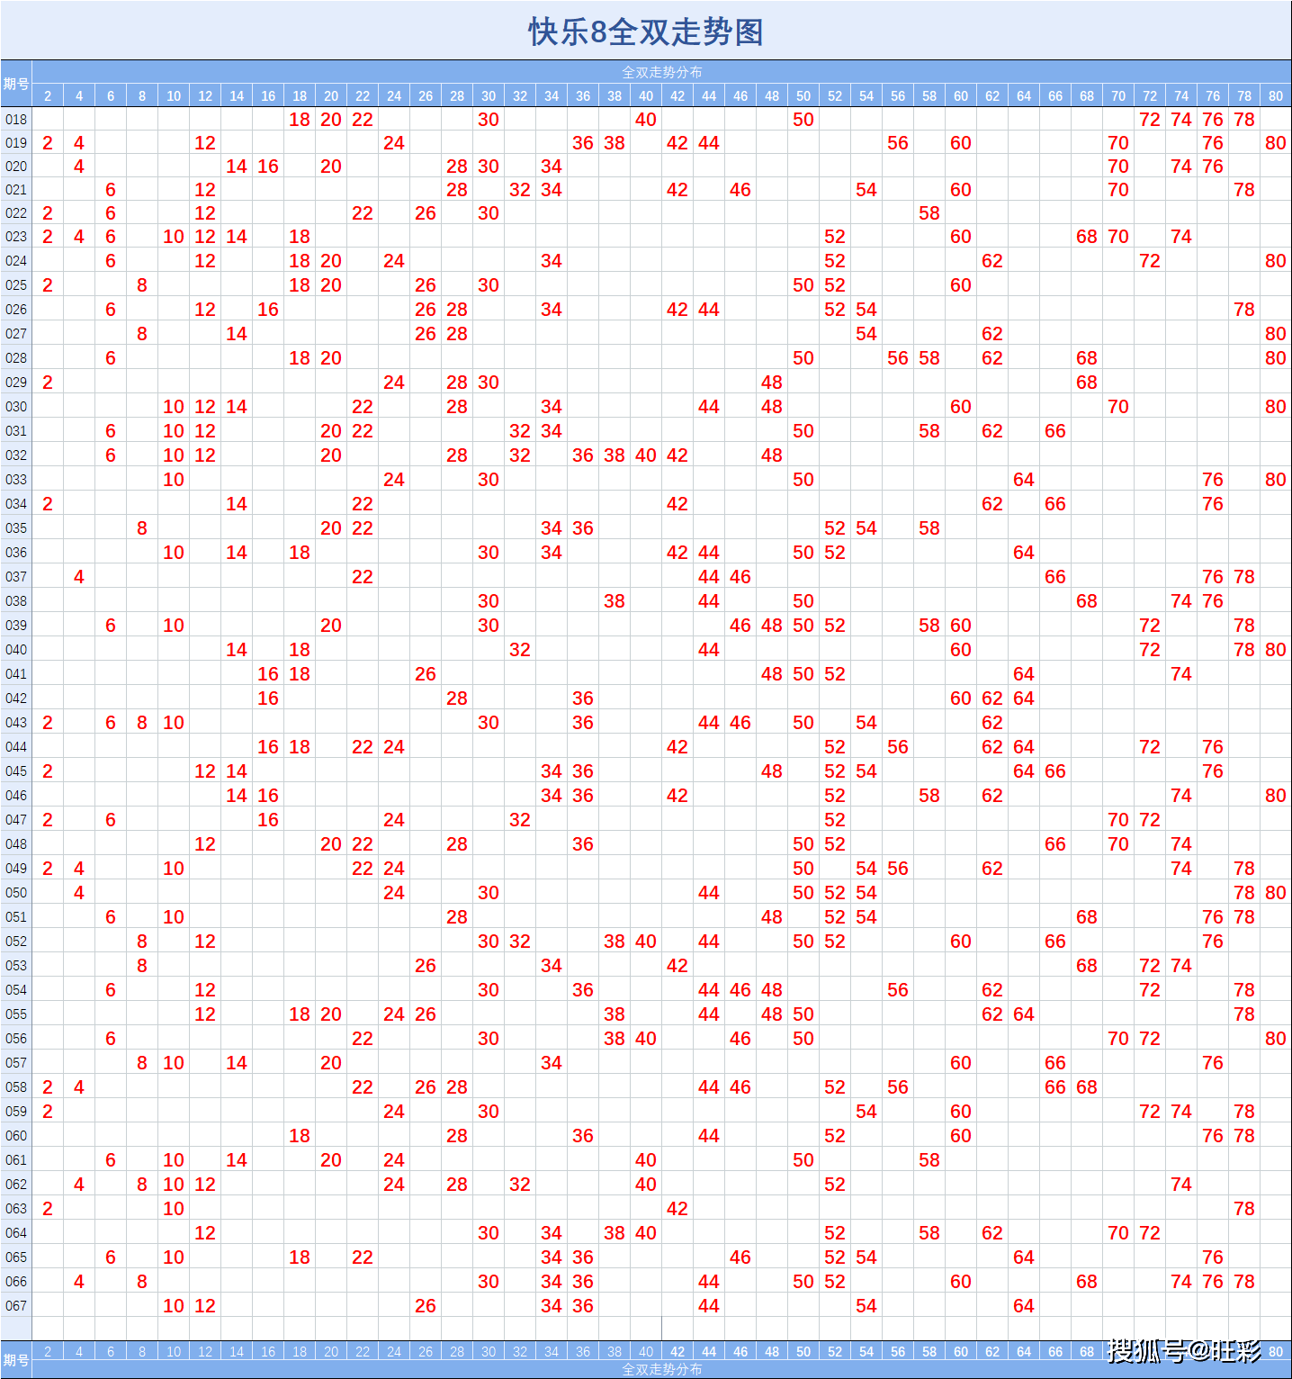The image size is (1292, 1379).
Task: Click number 10 in row 023
Action: (x=174, y=237)
